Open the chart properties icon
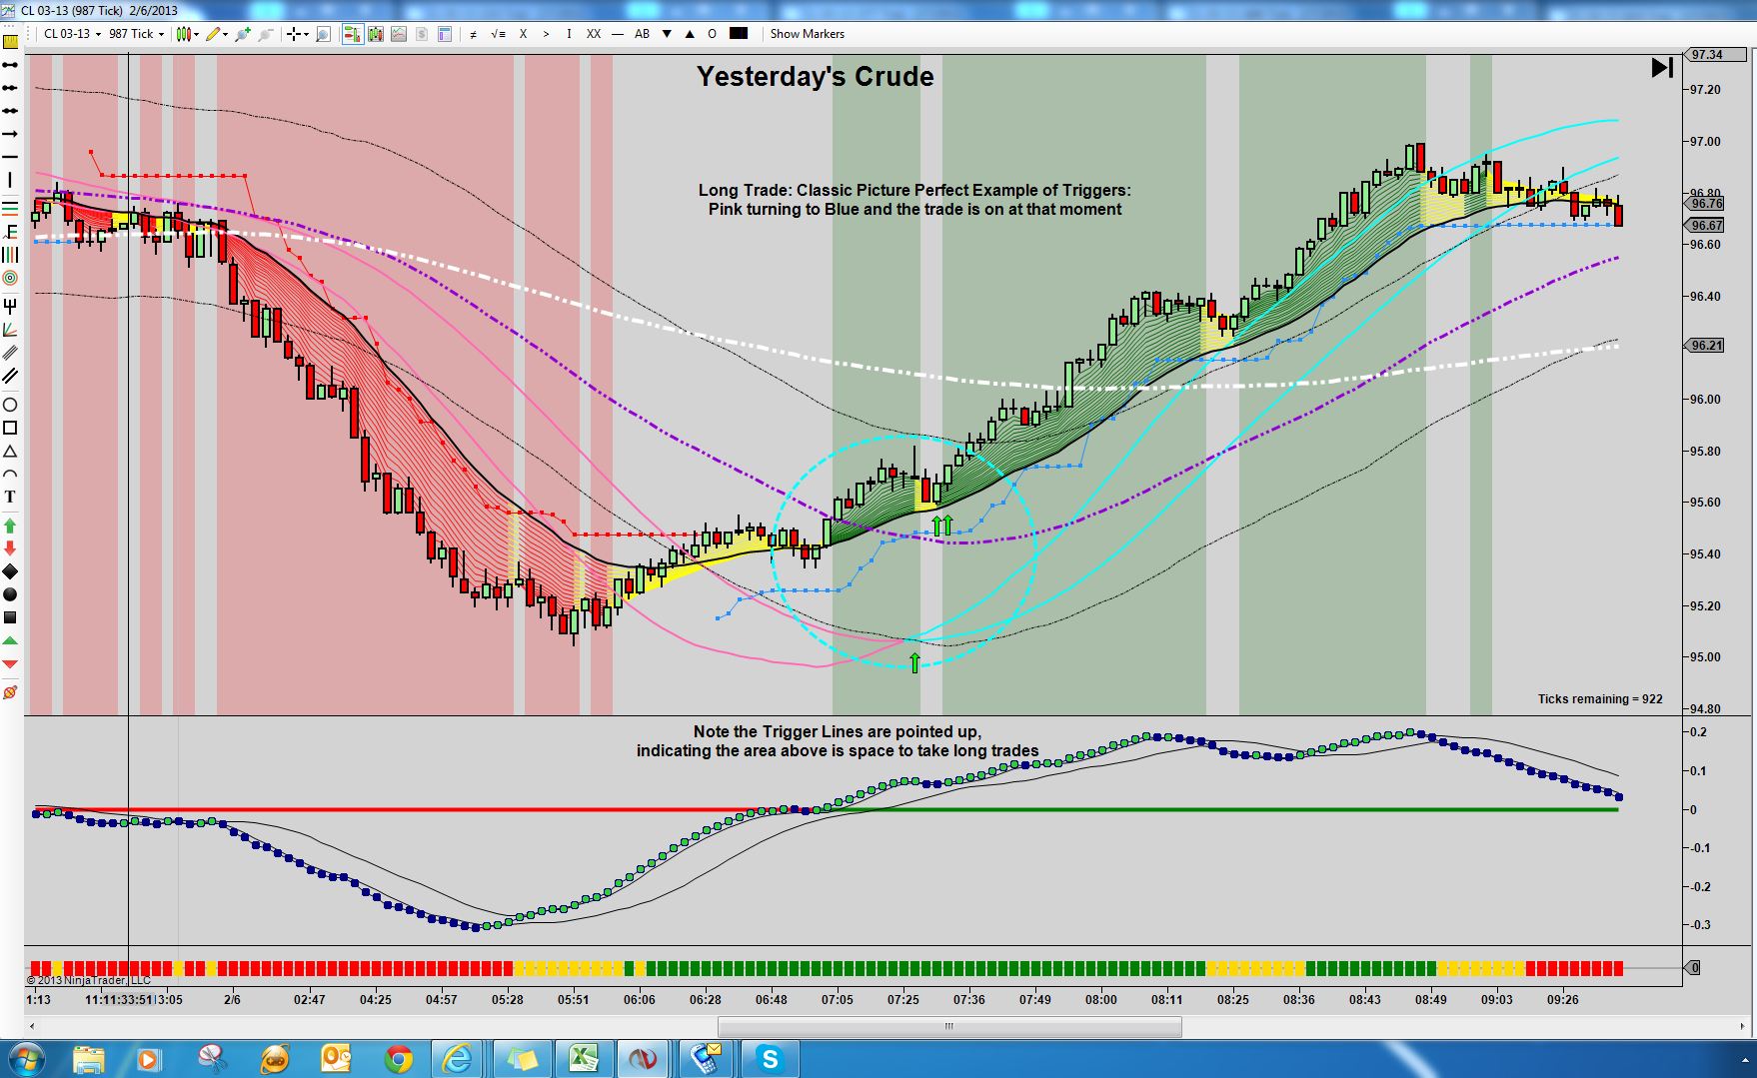The width and height of the screenshot is (1757, 1078). 445,34
